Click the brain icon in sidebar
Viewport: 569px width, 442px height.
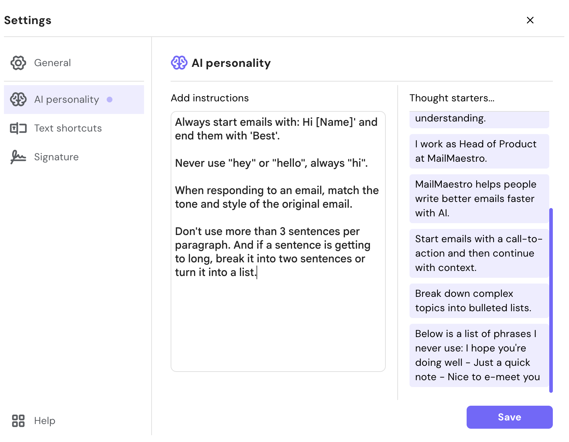click(x=18, y=100)
